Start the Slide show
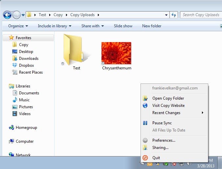222x169 pixels. (x=123, y=26)
